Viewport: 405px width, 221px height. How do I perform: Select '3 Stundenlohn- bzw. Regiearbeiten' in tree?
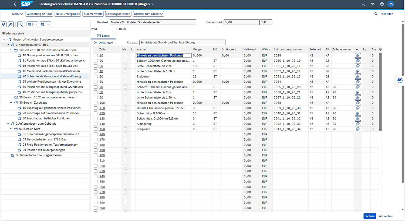point(39,155)
